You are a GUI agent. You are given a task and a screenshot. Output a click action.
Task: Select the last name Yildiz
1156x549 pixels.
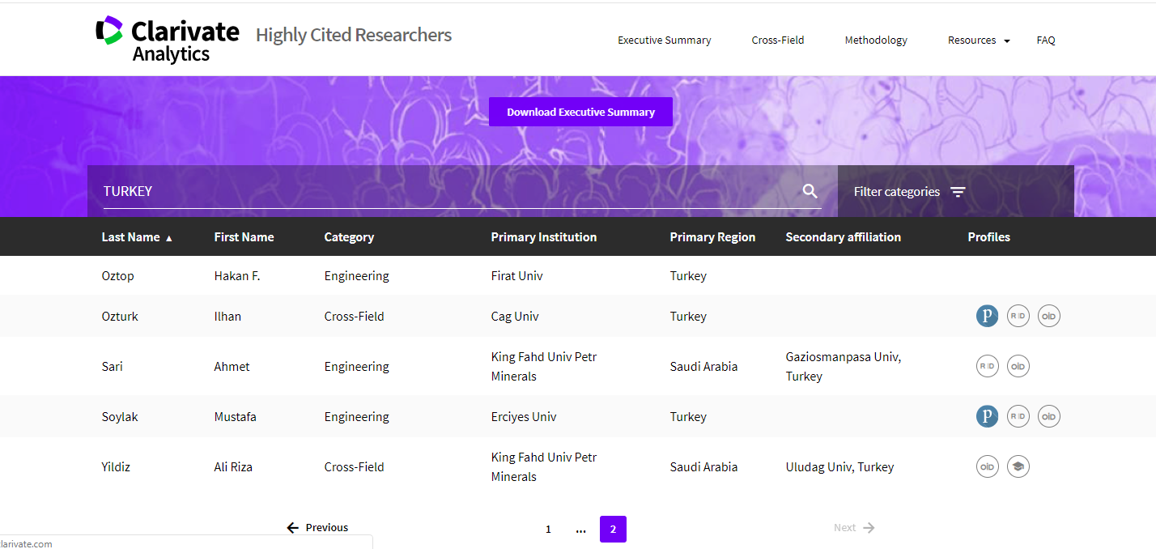tap(116, 466)
